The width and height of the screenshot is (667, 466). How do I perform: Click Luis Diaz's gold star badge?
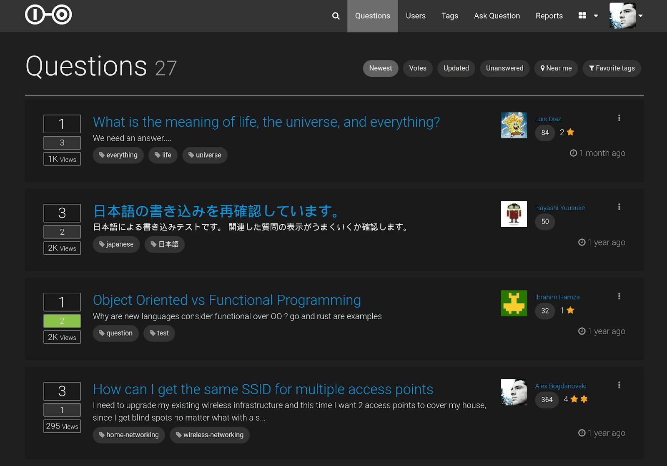(571, 132)
